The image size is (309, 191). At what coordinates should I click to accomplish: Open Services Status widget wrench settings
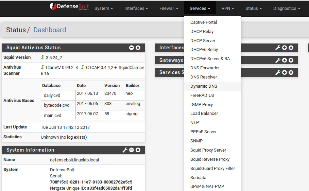(278, 72)
